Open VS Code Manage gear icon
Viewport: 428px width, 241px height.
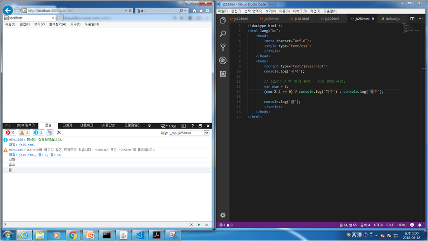tap(223, 215)
